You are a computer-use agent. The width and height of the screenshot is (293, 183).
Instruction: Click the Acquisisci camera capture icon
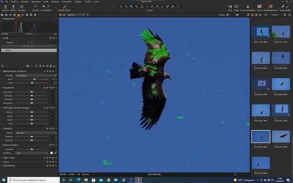coord(21,7)
